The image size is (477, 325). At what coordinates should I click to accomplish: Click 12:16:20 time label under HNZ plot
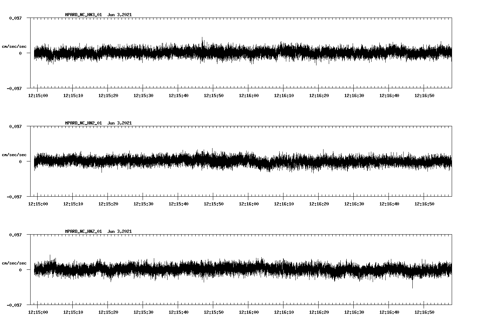pos(319,312)
